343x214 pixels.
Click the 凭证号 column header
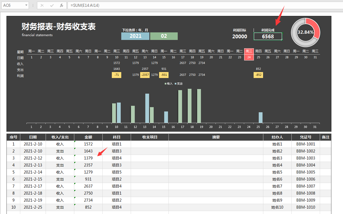tap(306, 137)
